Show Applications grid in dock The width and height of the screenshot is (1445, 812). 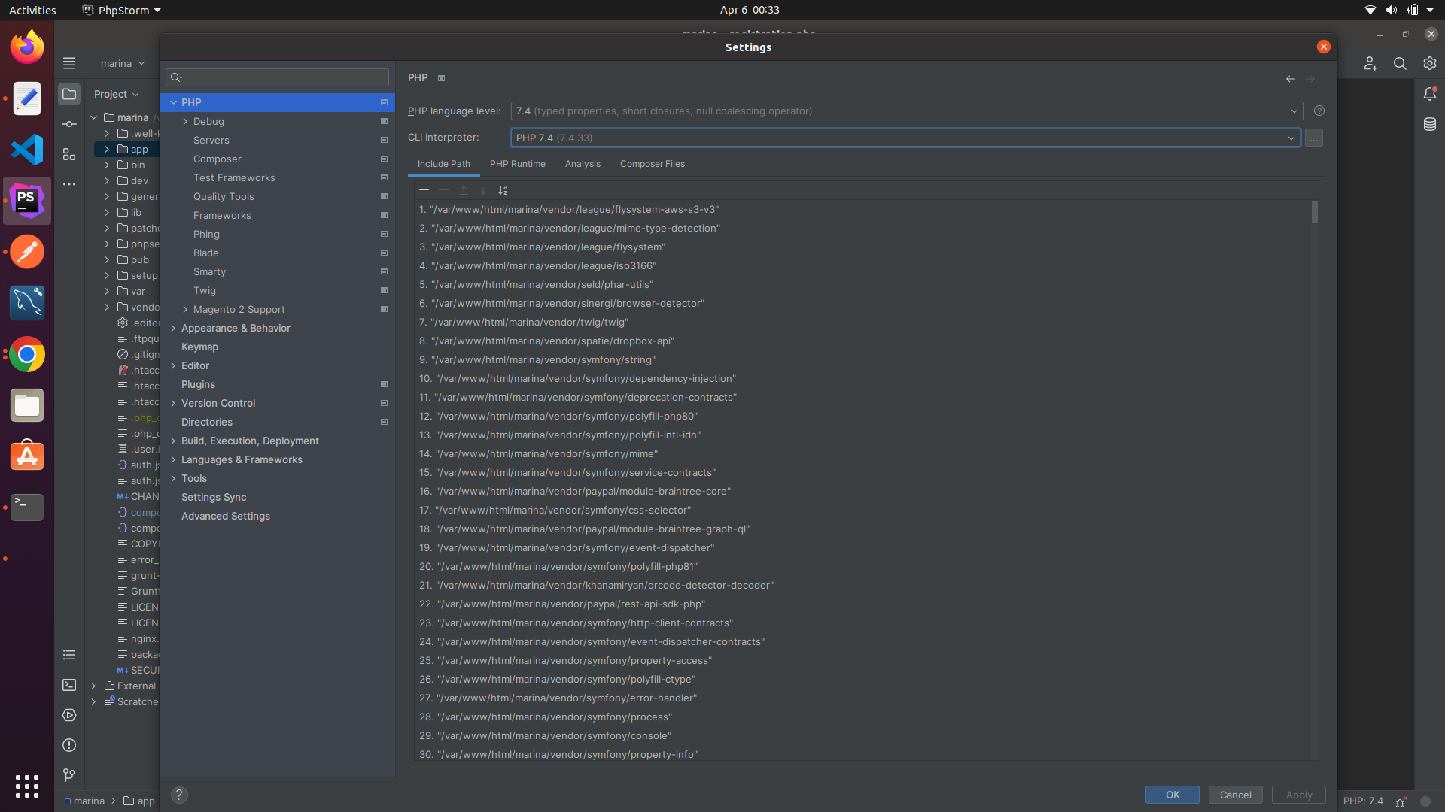click(x=27, y=786)
